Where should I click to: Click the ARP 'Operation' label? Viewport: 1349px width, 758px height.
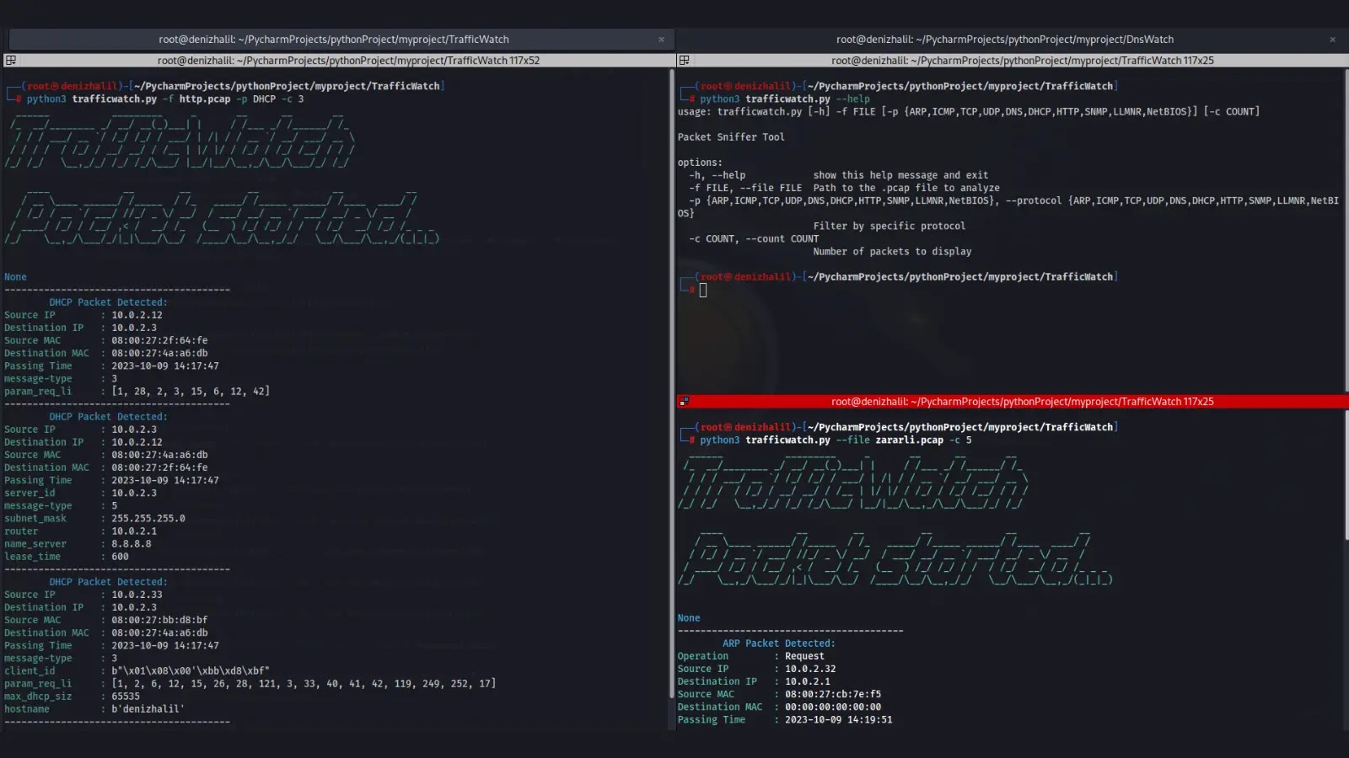pos(703,656)
